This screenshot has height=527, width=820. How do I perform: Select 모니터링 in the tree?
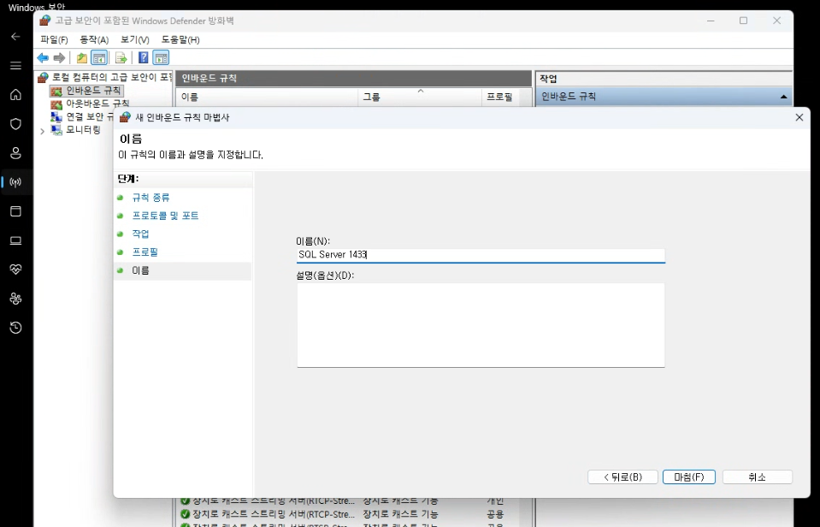pyautogui.click(x=83, y=129)
